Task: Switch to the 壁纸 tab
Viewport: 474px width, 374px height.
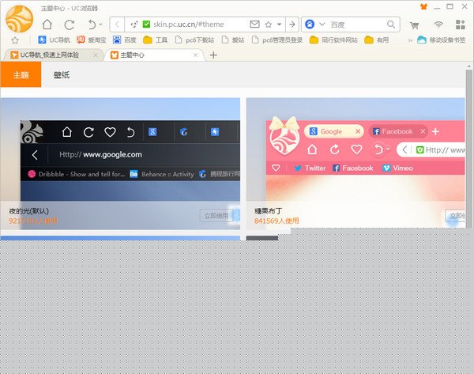Action: coord(62,75)
